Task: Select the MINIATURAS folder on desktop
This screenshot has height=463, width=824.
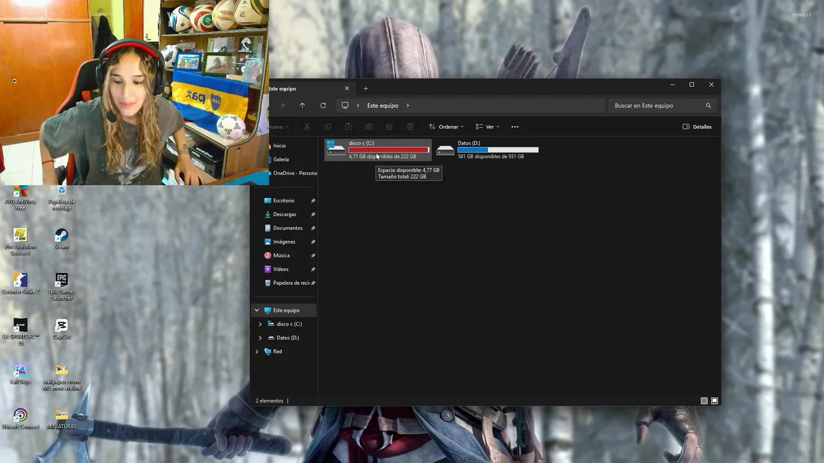Action: point(61,419)
